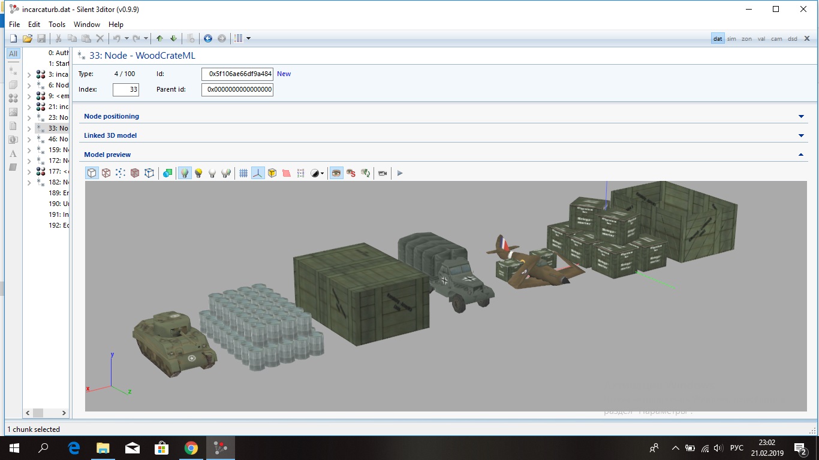Image resolution: width=819 pixels, height=460 pixels.
Task: Click the New link beside Id field
Action: coord(284,74)
